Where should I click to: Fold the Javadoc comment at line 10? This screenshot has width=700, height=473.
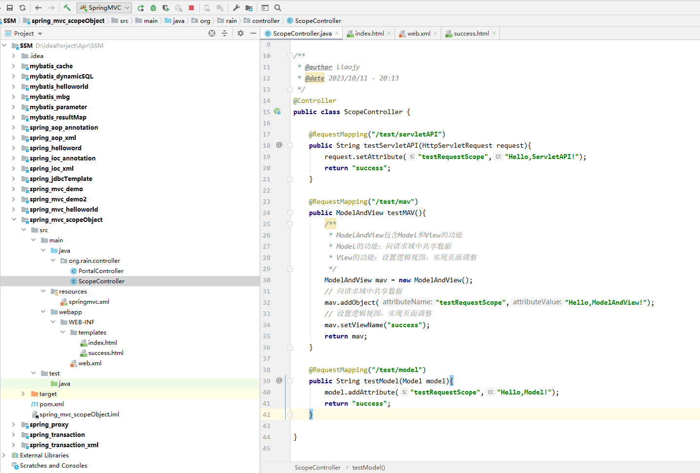coord(290,56)
